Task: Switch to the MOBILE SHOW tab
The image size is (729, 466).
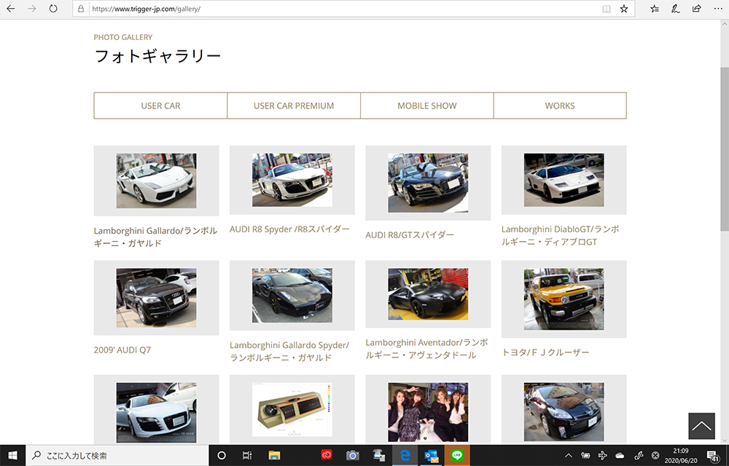Action: pyautogui.click(x=426, y=106)
